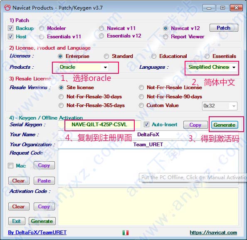Choose the Standard license option

[x=106, y=56]
